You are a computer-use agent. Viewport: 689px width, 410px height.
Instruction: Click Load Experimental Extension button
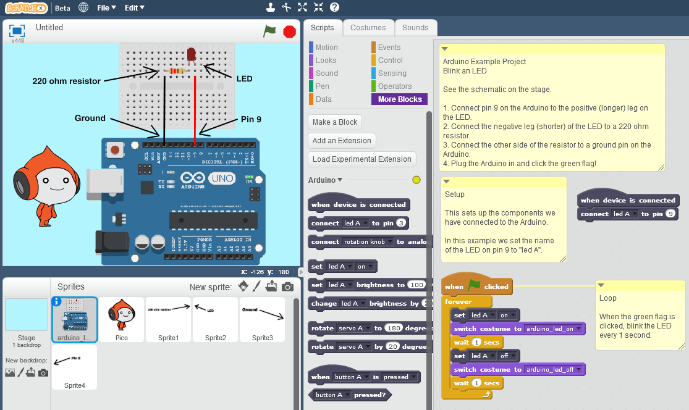(x=362, y=159)
